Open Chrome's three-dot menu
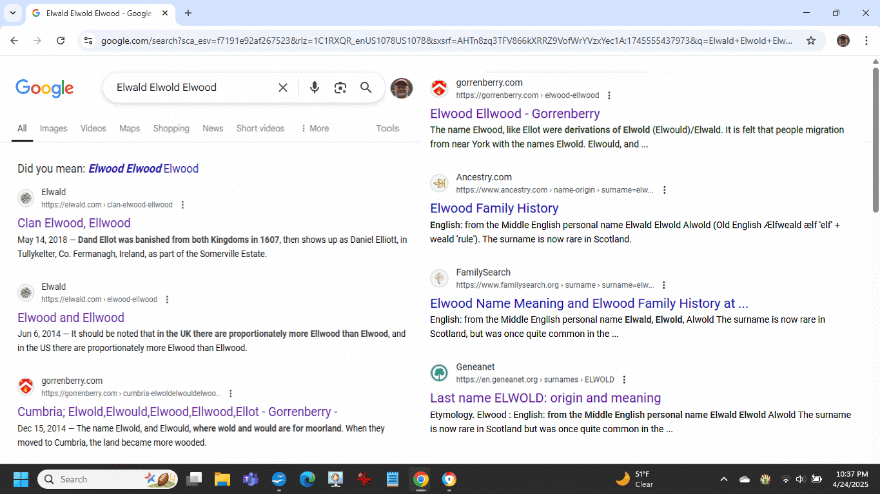 [866, 41]
